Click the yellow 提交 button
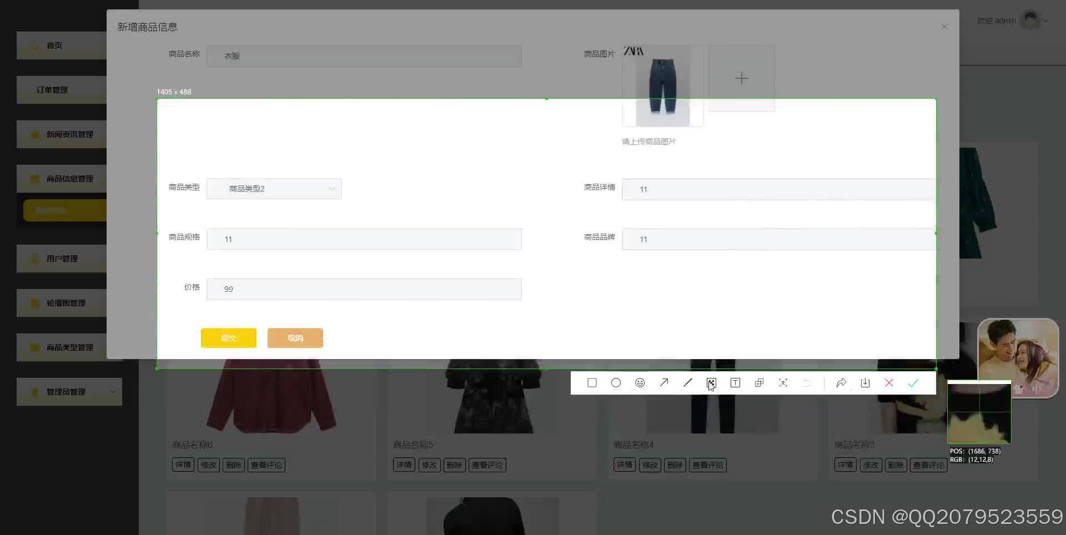Image resolution: width=1066 pixels, height=535 pixels. point(229,338)
